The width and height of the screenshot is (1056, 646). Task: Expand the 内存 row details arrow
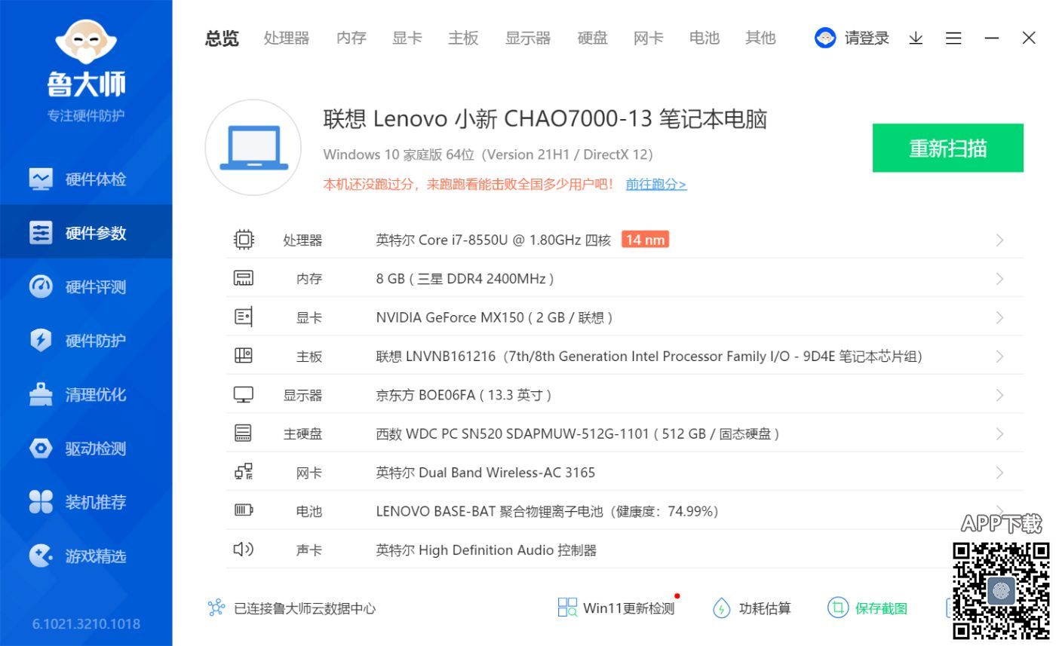click(999, 279)
